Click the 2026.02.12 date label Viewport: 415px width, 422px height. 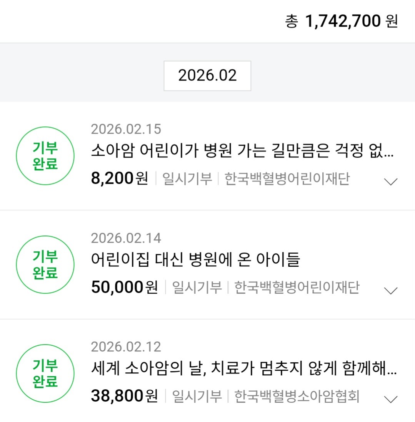point(126,347)
